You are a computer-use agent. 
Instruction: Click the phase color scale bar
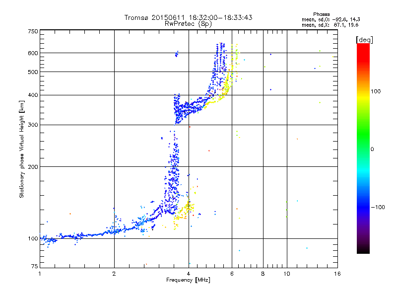click(x=363, y=149)
